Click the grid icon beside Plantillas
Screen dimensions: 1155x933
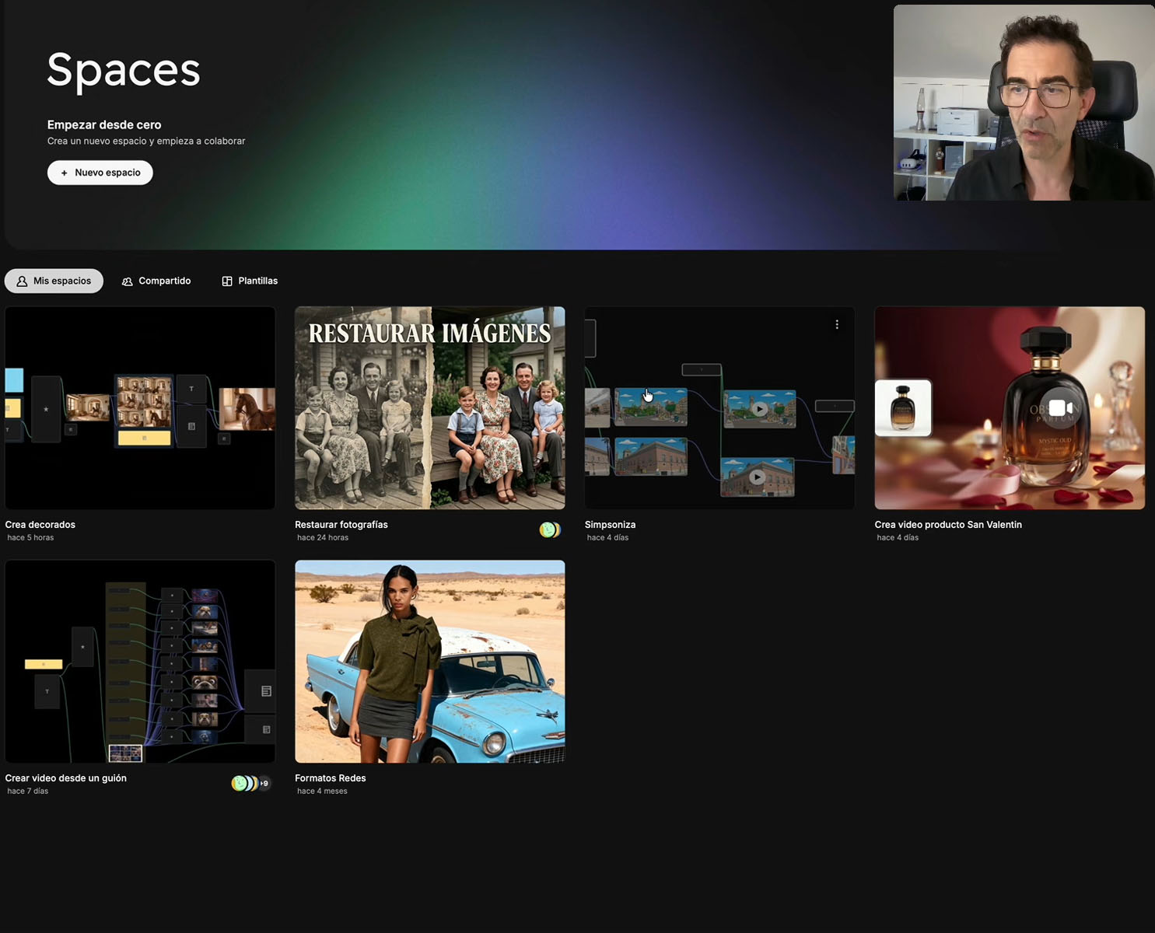(227, 281)
